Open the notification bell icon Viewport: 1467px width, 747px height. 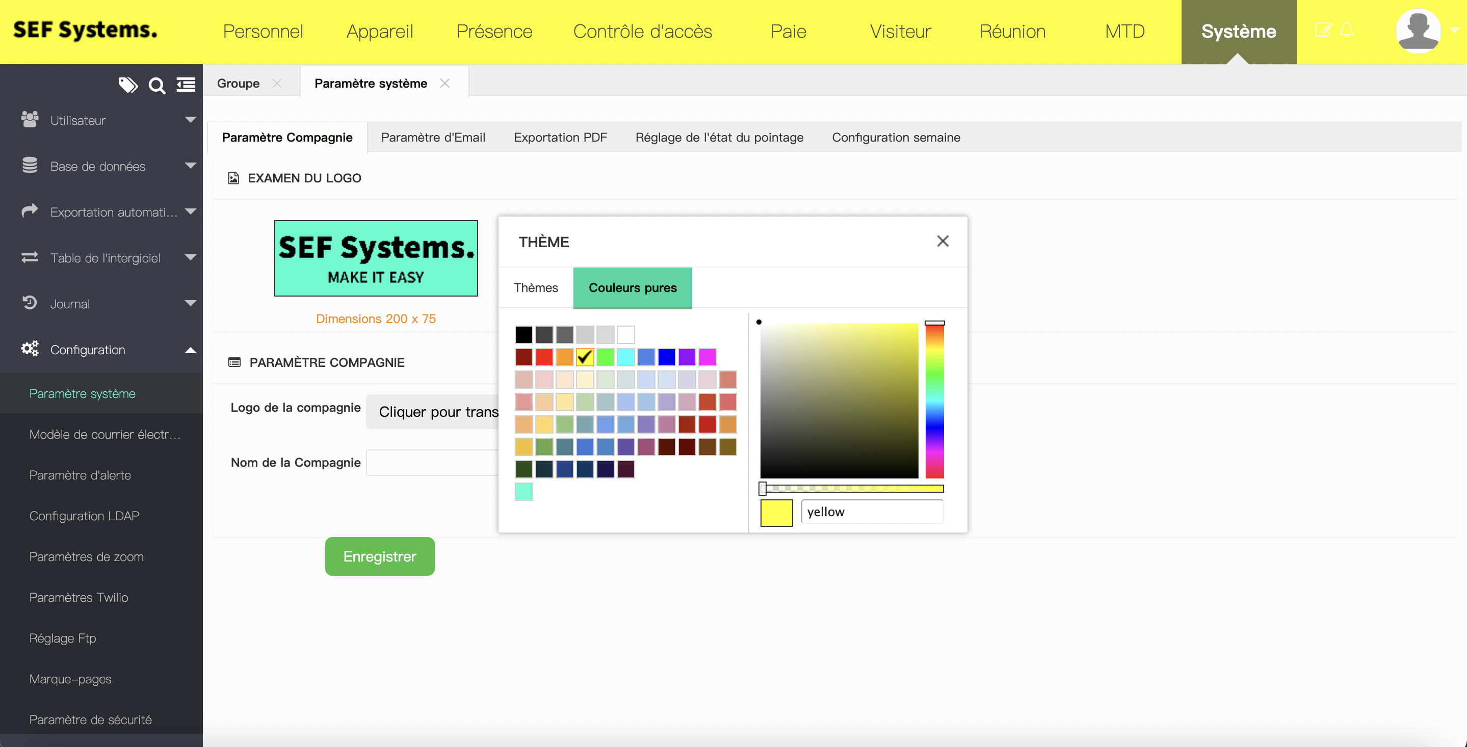(x=1346, y=30)
